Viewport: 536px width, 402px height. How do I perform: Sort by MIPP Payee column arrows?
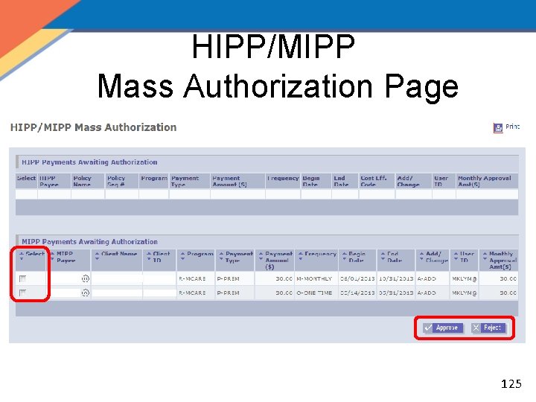click(52, 256)
